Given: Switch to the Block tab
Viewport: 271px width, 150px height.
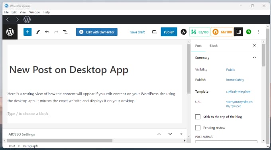Looking at the screenshot, I should click(214, 46).
